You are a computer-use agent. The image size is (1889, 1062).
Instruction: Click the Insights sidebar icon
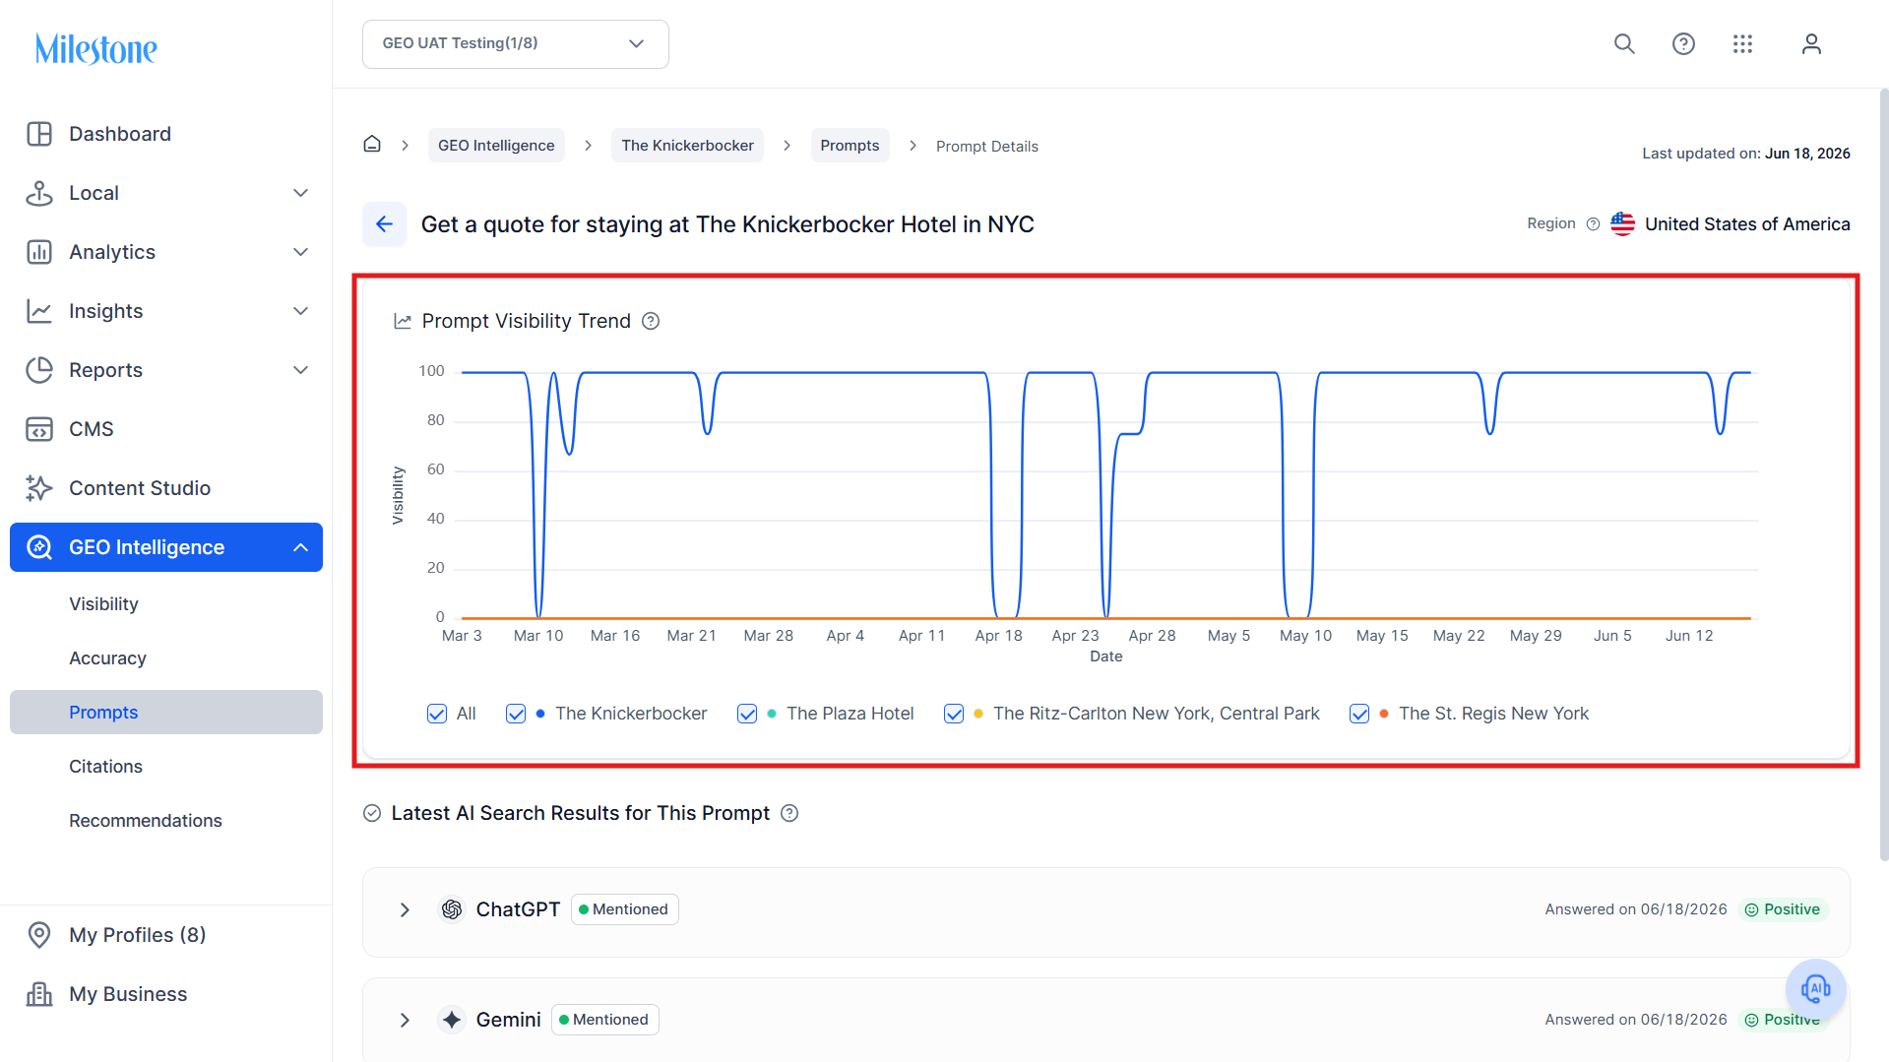tap(39, 311)
